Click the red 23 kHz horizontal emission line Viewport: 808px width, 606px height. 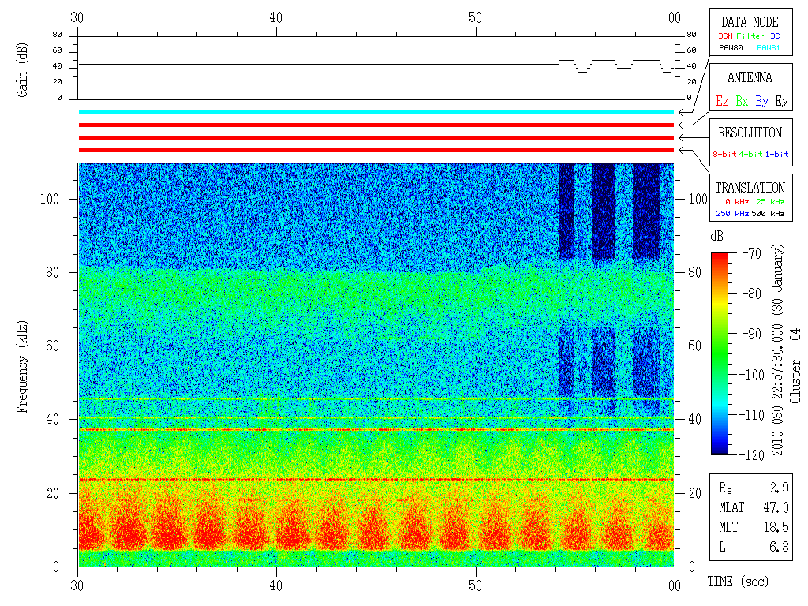pos(376,480)
